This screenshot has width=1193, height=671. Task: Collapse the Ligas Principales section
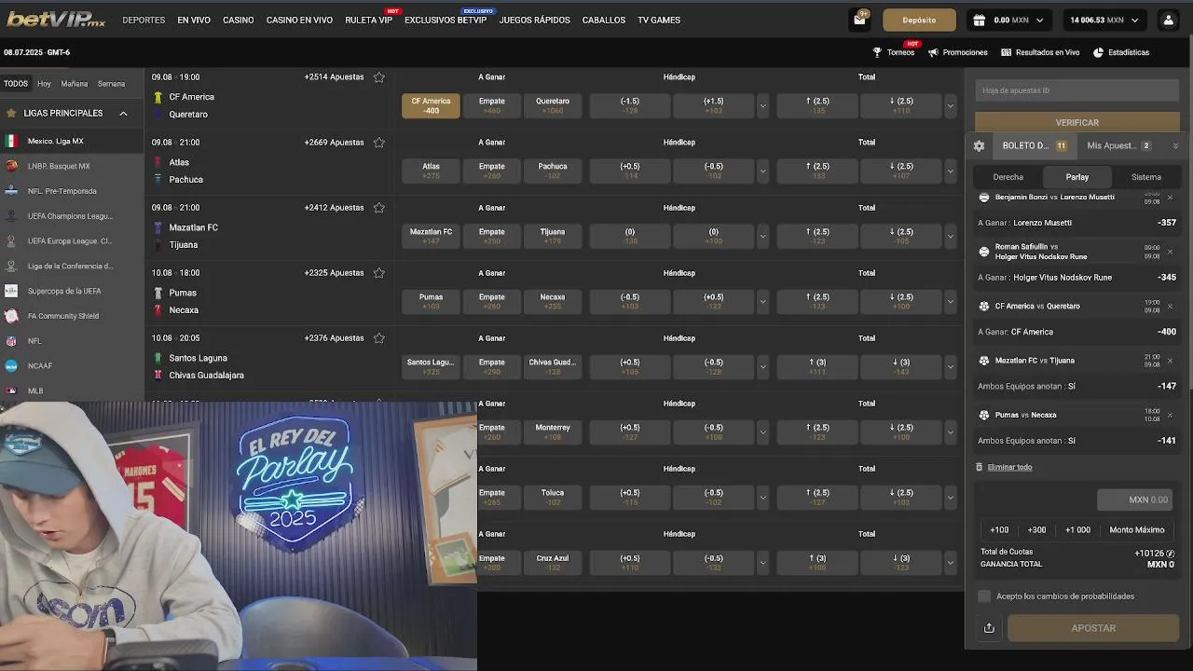click(x=123, y=114)
